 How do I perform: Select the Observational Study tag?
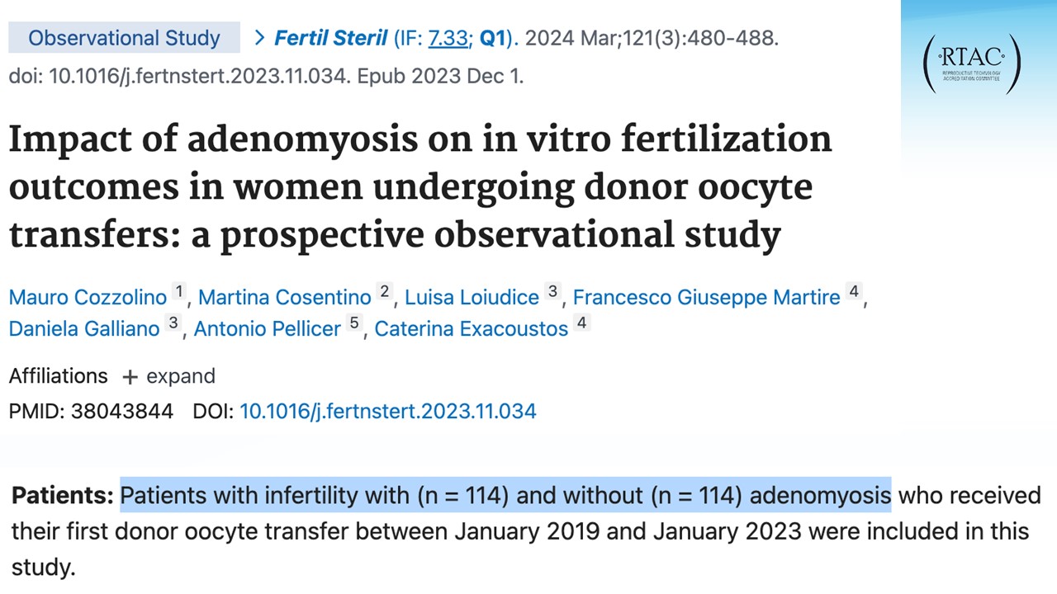tap(125, 38)
